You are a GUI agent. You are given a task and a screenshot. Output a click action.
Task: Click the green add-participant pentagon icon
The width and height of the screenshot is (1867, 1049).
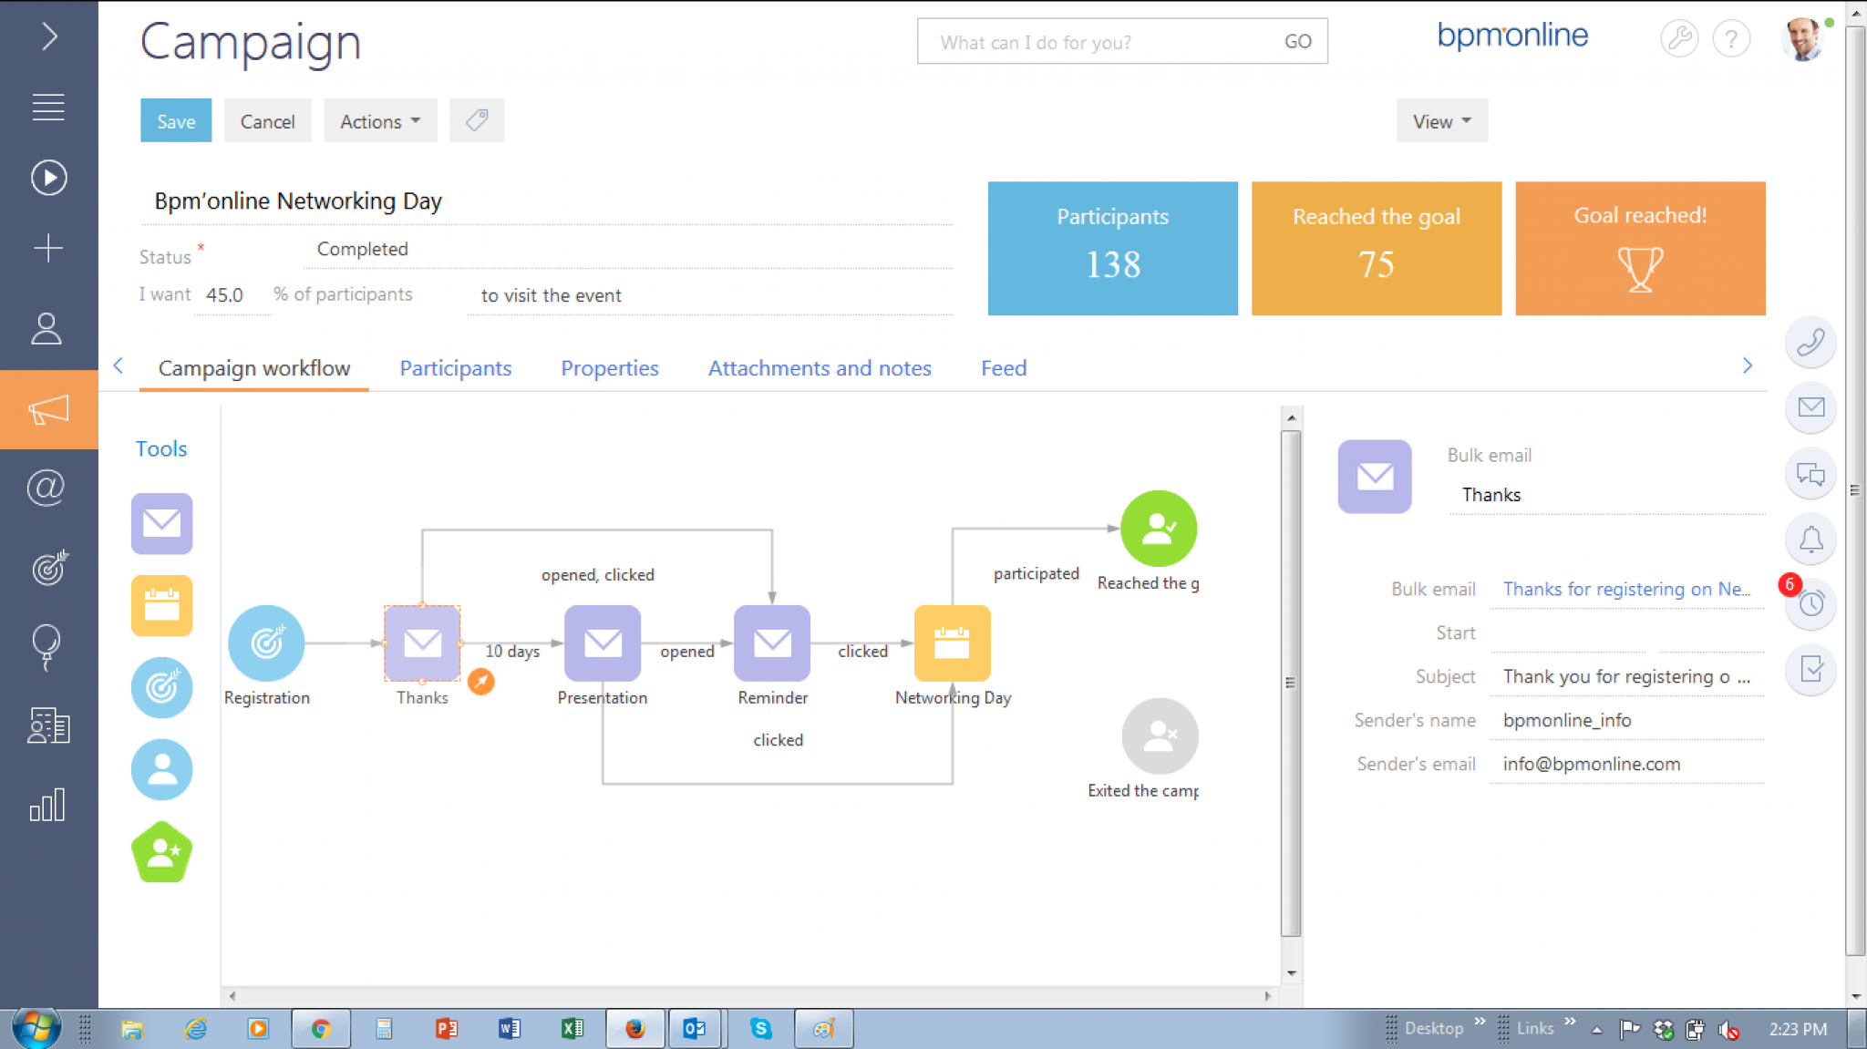161,851
